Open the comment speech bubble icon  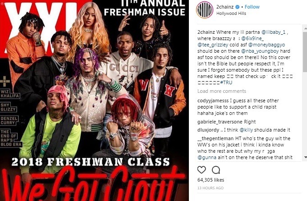pyautogui.click(x=216, y=170)
